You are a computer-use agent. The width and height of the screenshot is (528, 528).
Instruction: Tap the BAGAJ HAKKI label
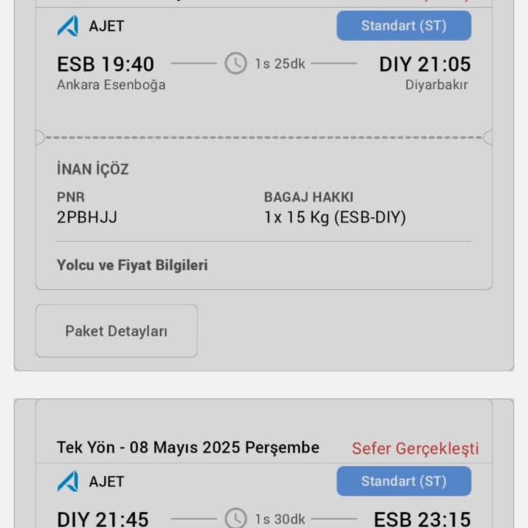click(x=309, y=197)
